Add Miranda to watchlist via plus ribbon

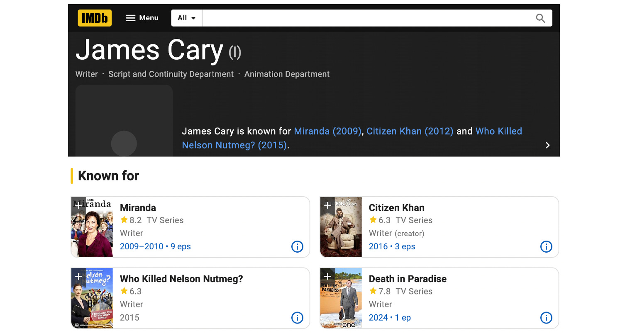(x=78, y=205)
